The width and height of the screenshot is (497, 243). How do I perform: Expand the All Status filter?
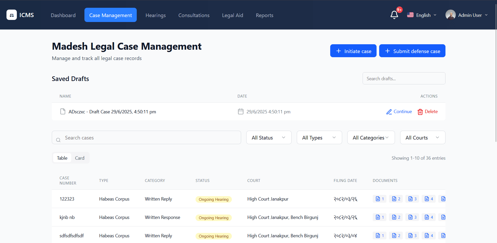pos(269,137)
